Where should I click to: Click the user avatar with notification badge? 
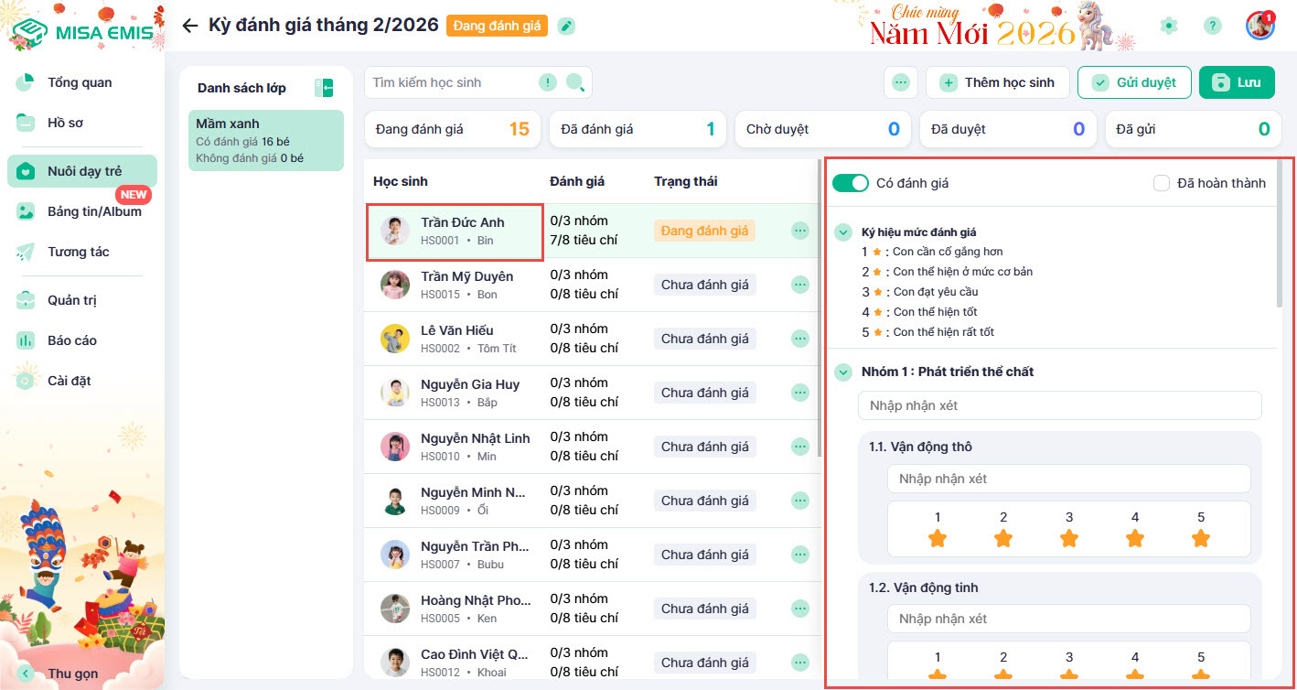coord(1259,26)
